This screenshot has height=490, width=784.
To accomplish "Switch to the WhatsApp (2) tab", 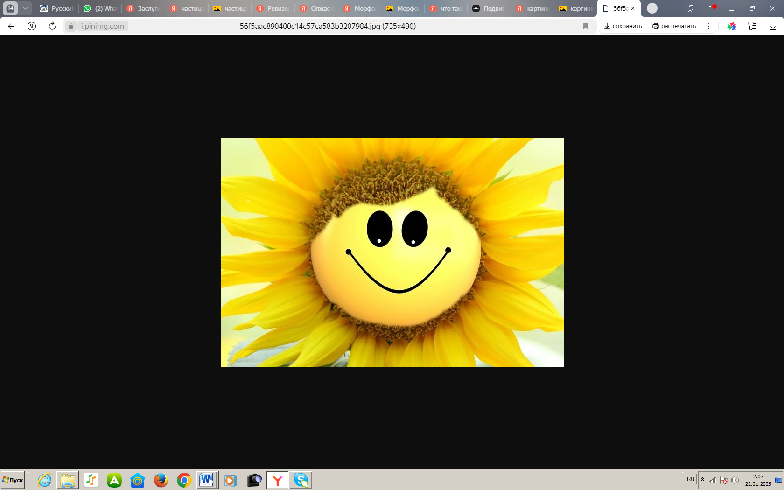I will tap(100, 8).
